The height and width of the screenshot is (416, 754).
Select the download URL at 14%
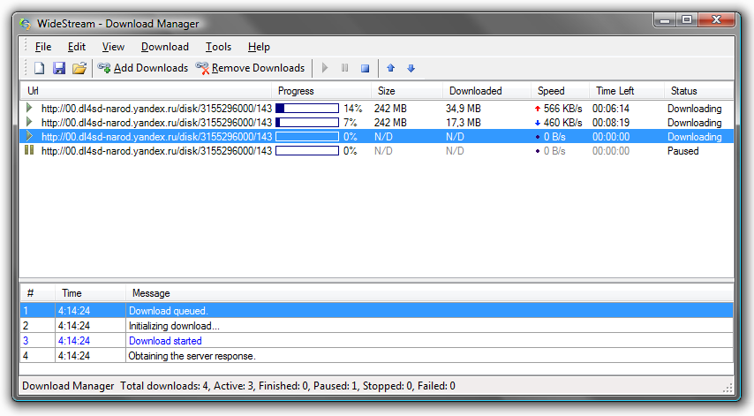156,109
